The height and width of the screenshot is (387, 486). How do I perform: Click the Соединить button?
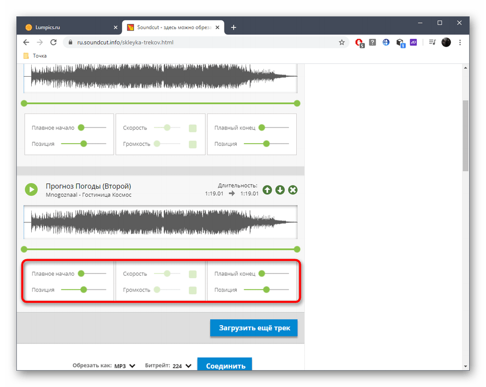tap(225, 365)
